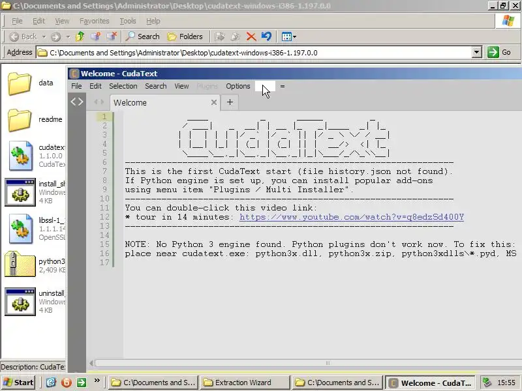Select the python3 zip archive icon

(x=20, y=265)
